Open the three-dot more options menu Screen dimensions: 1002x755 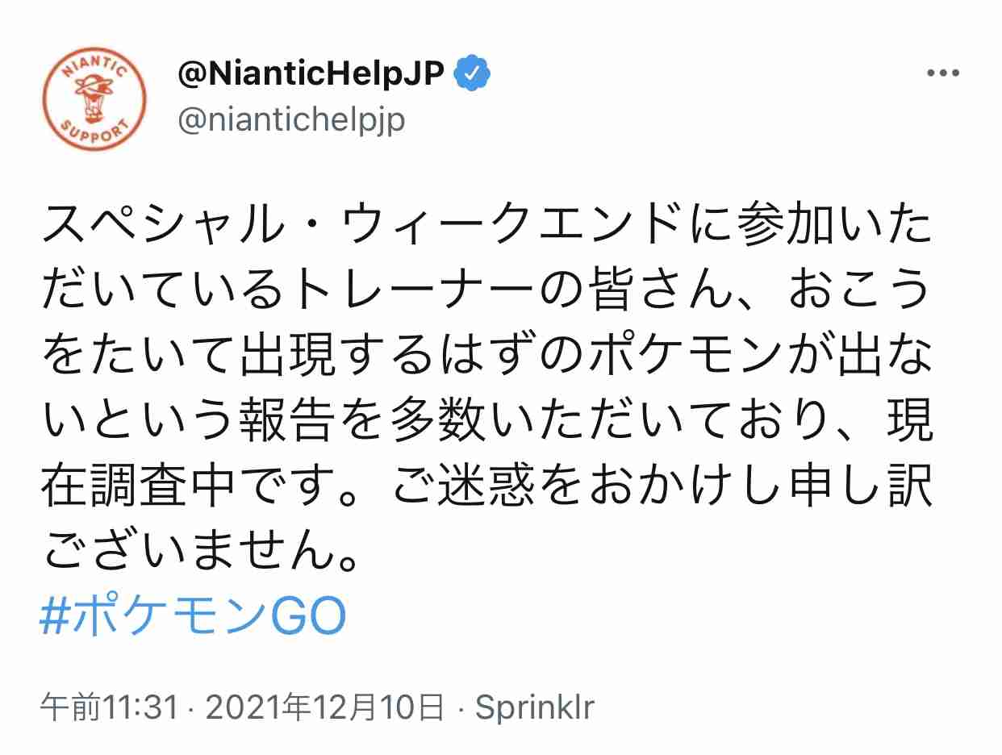pyautogui.click(x=941, y=73)
